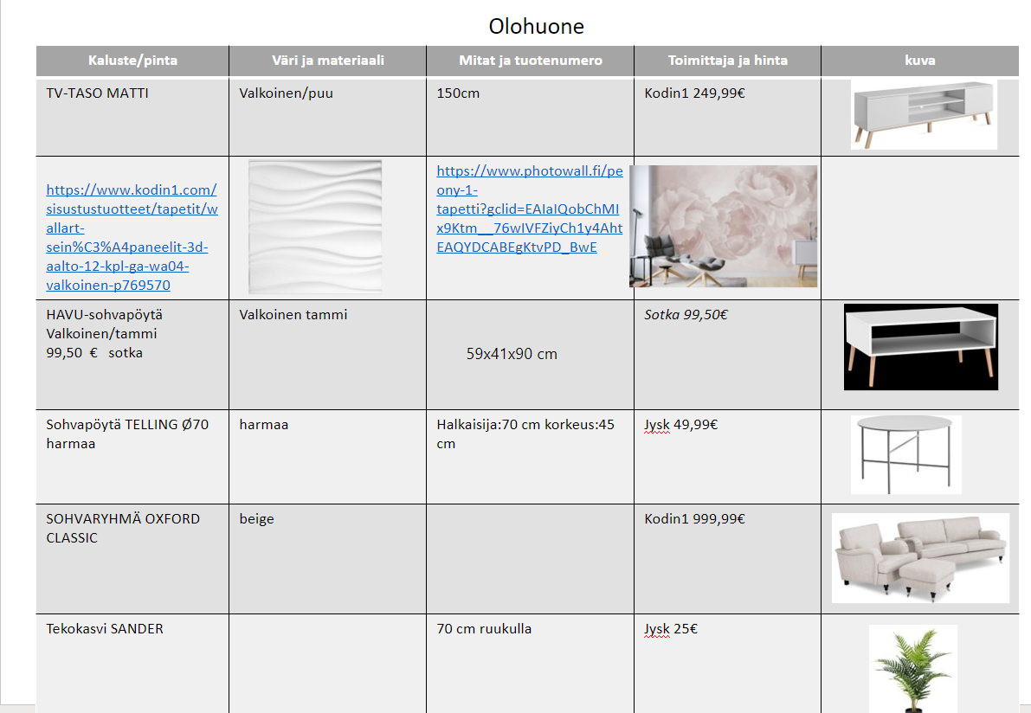Click the empty kuva cell beside peony image

pyautogui.click(x=920, y=228)
